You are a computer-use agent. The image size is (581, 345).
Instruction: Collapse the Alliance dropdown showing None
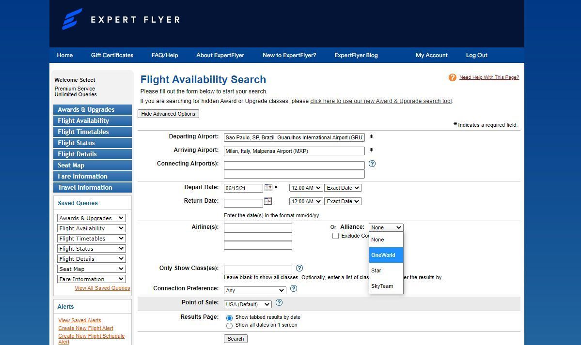(386, 227)
